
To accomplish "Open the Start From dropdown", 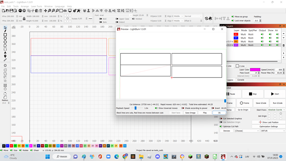I will pyautogui.click(x=276, y=110).
